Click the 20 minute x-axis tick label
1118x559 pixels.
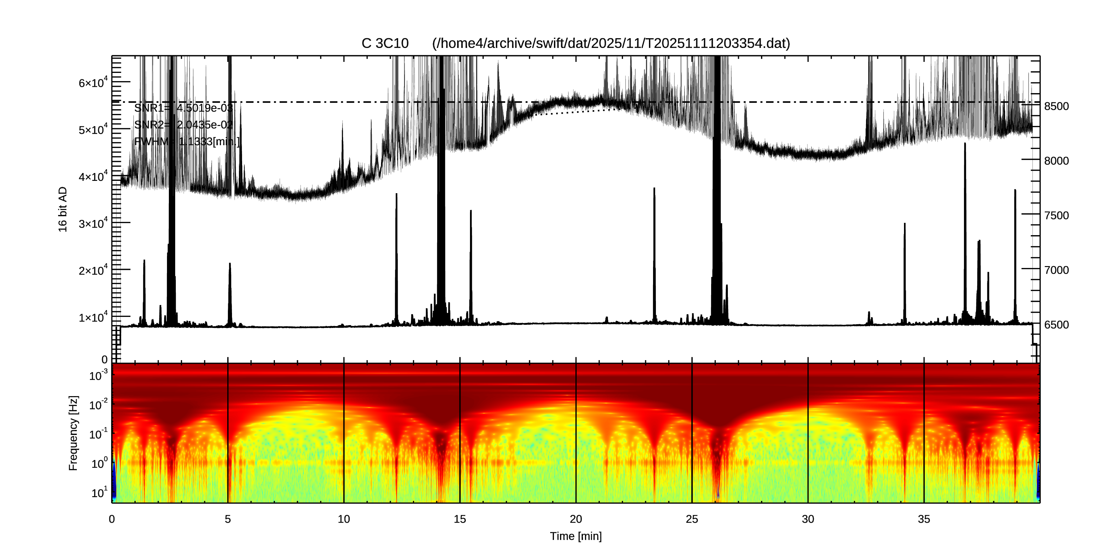pyautogui.click(x=575, y=519)
